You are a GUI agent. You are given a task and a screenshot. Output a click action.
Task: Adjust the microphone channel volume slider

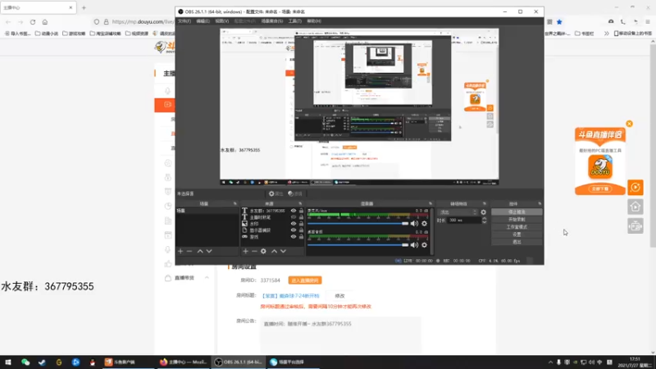(x=358, y=223)
